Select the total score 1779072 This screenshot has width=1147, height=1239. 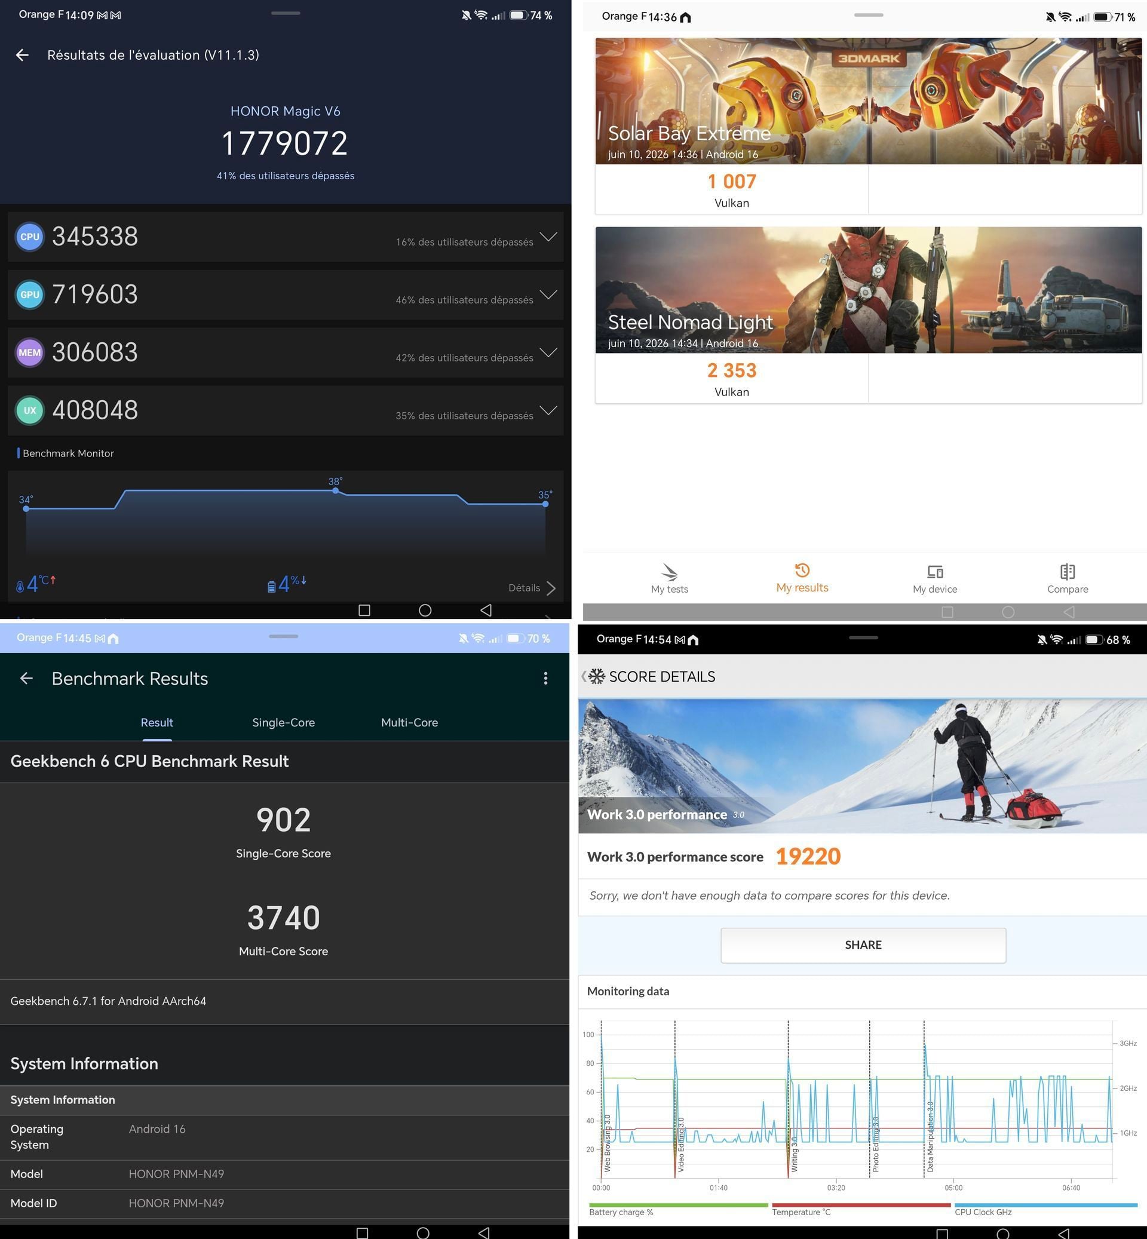pos(285,143)
